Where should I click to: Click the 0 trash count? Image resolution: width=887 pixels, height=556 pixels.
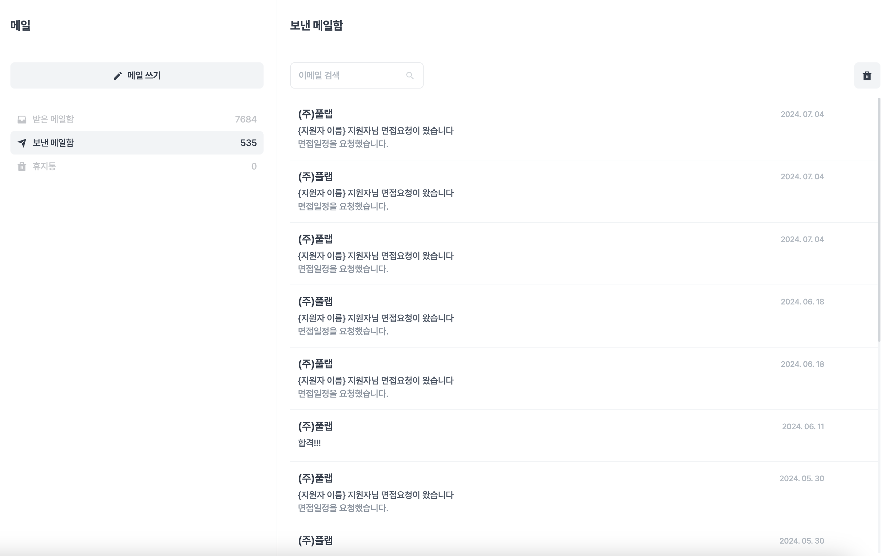(254, 167)
